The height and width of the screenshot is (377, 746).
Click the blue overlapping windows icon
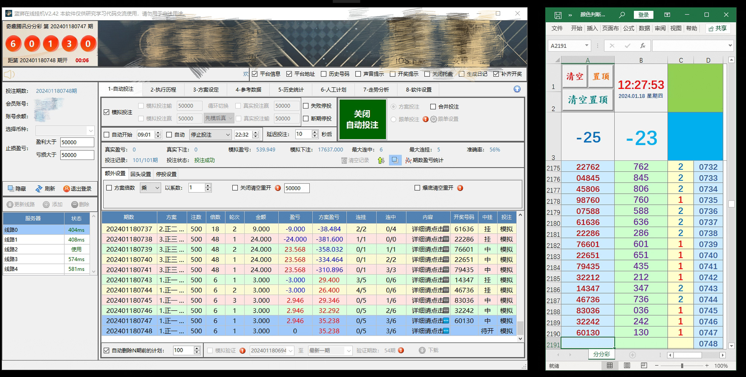[395, 160]
